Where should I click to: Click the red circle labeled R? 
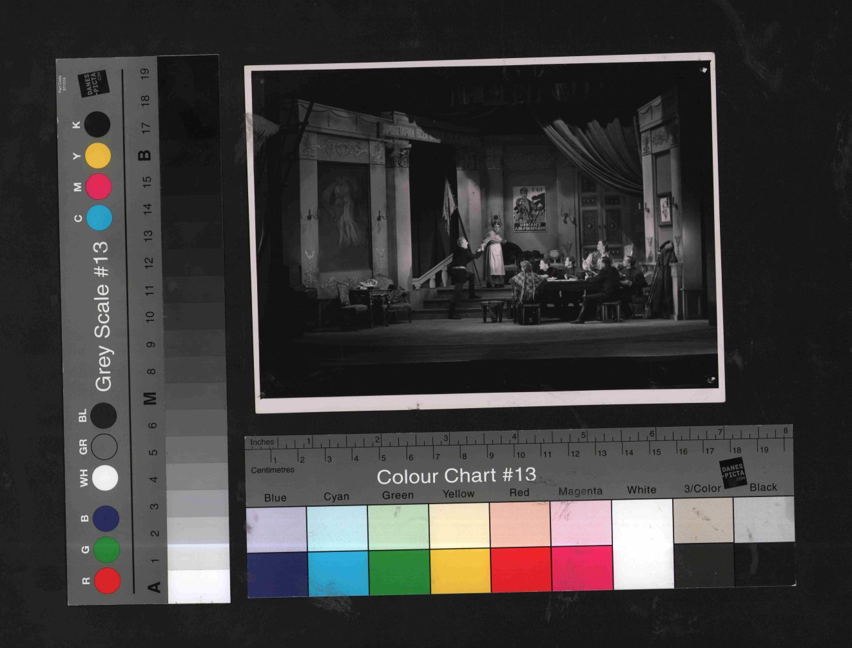107,580
